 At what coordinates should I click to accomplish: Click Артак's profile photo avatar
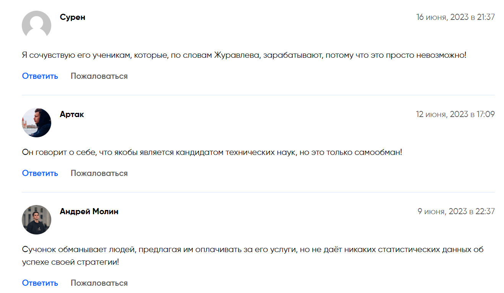[x=36, y=122]
